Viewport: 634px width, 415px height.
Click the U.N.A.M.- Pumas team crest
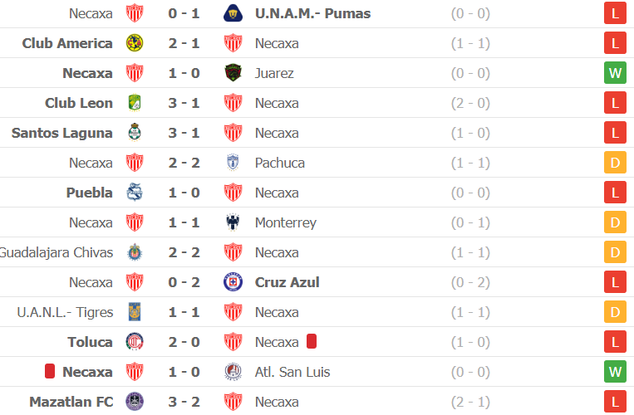(x=233, y=13)
